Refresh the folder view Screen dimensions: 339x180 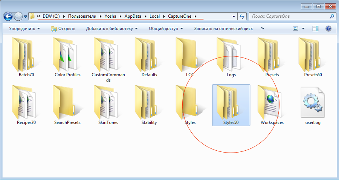tap(242, 16)
